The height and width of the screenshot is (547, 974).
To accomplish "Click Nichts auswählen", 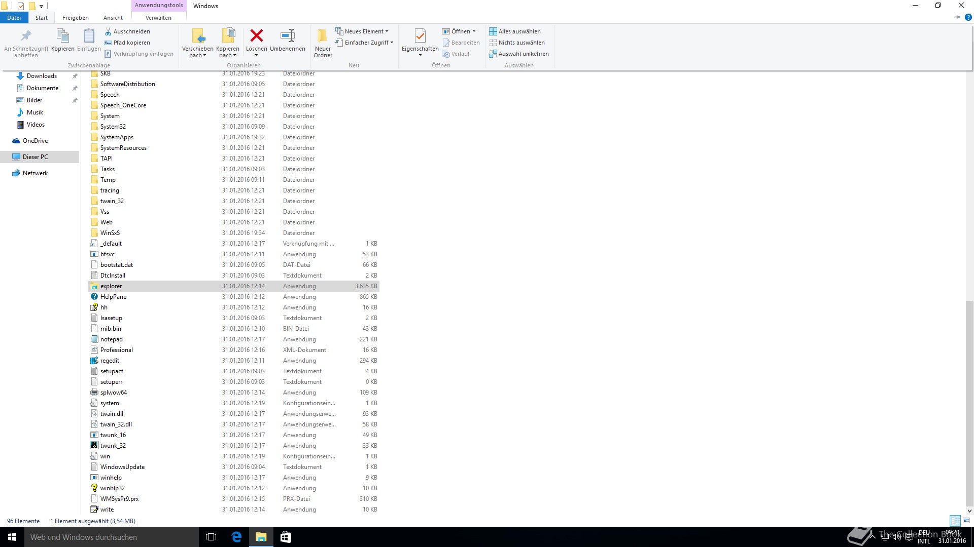I will tap(517, 43).
